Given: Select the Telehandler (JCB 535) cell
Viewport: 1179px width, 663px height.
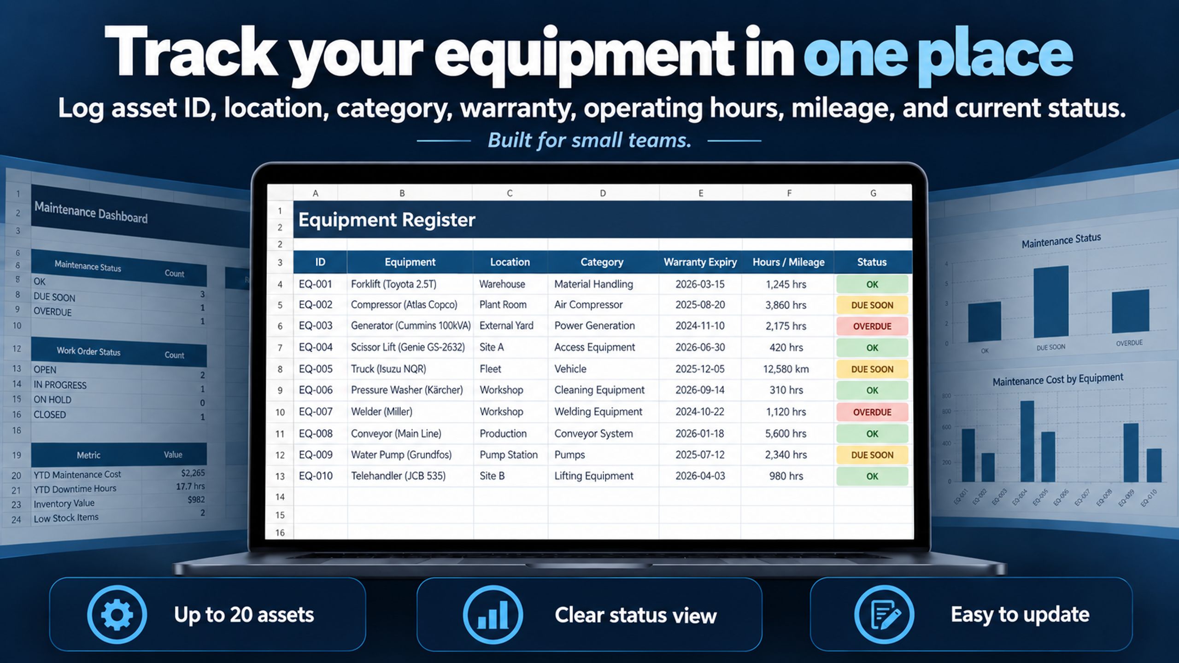Looking at the screenshot, I should click(410, 476).
